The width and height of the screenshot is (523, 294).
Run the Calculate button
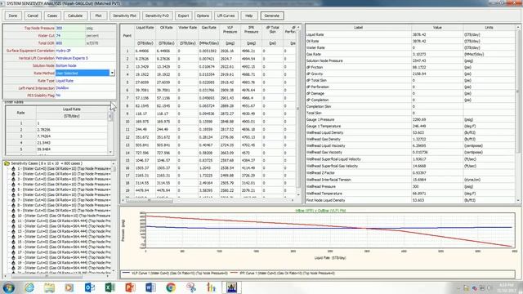coord(75,16)
